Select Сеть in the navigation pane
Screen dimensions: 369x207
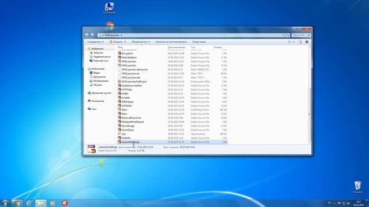94,109
